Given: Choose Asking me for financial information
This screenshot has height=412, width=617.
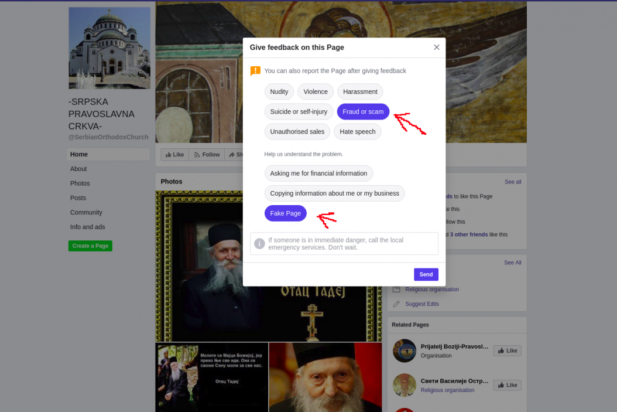Looking at the screenshot, I should pyautogui.click(x=318, y=173).
